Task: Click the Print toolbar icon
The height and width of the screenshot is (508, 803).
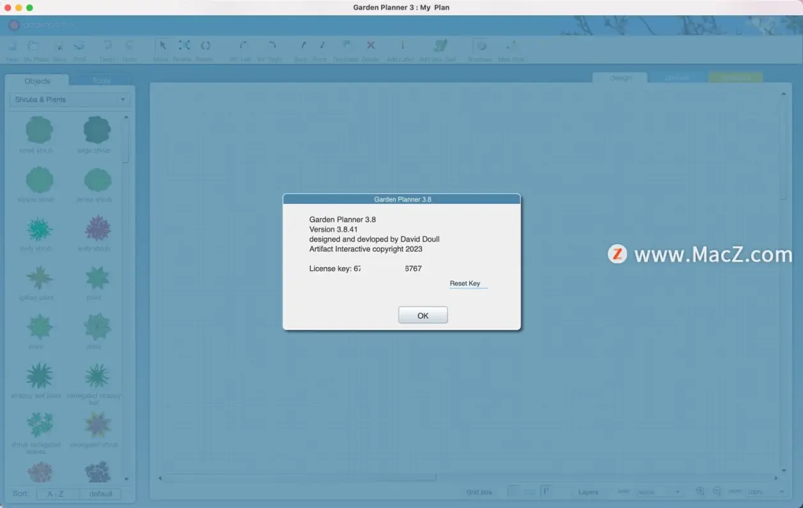Action: [80, 46]
